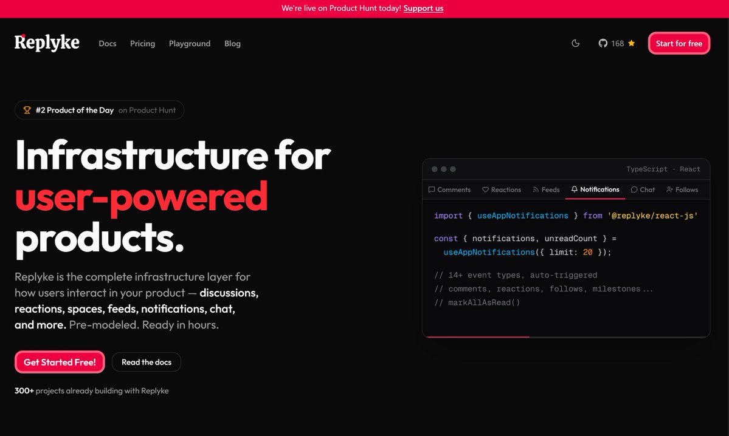Image resolution: width=729 pixels, height=436 pixels.
Task: Click the Replyke logo
Action: tap(47, 43)
